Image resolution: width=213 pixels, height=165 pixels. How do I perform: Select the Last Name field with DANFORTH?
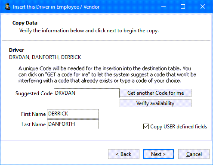(73, 124)
